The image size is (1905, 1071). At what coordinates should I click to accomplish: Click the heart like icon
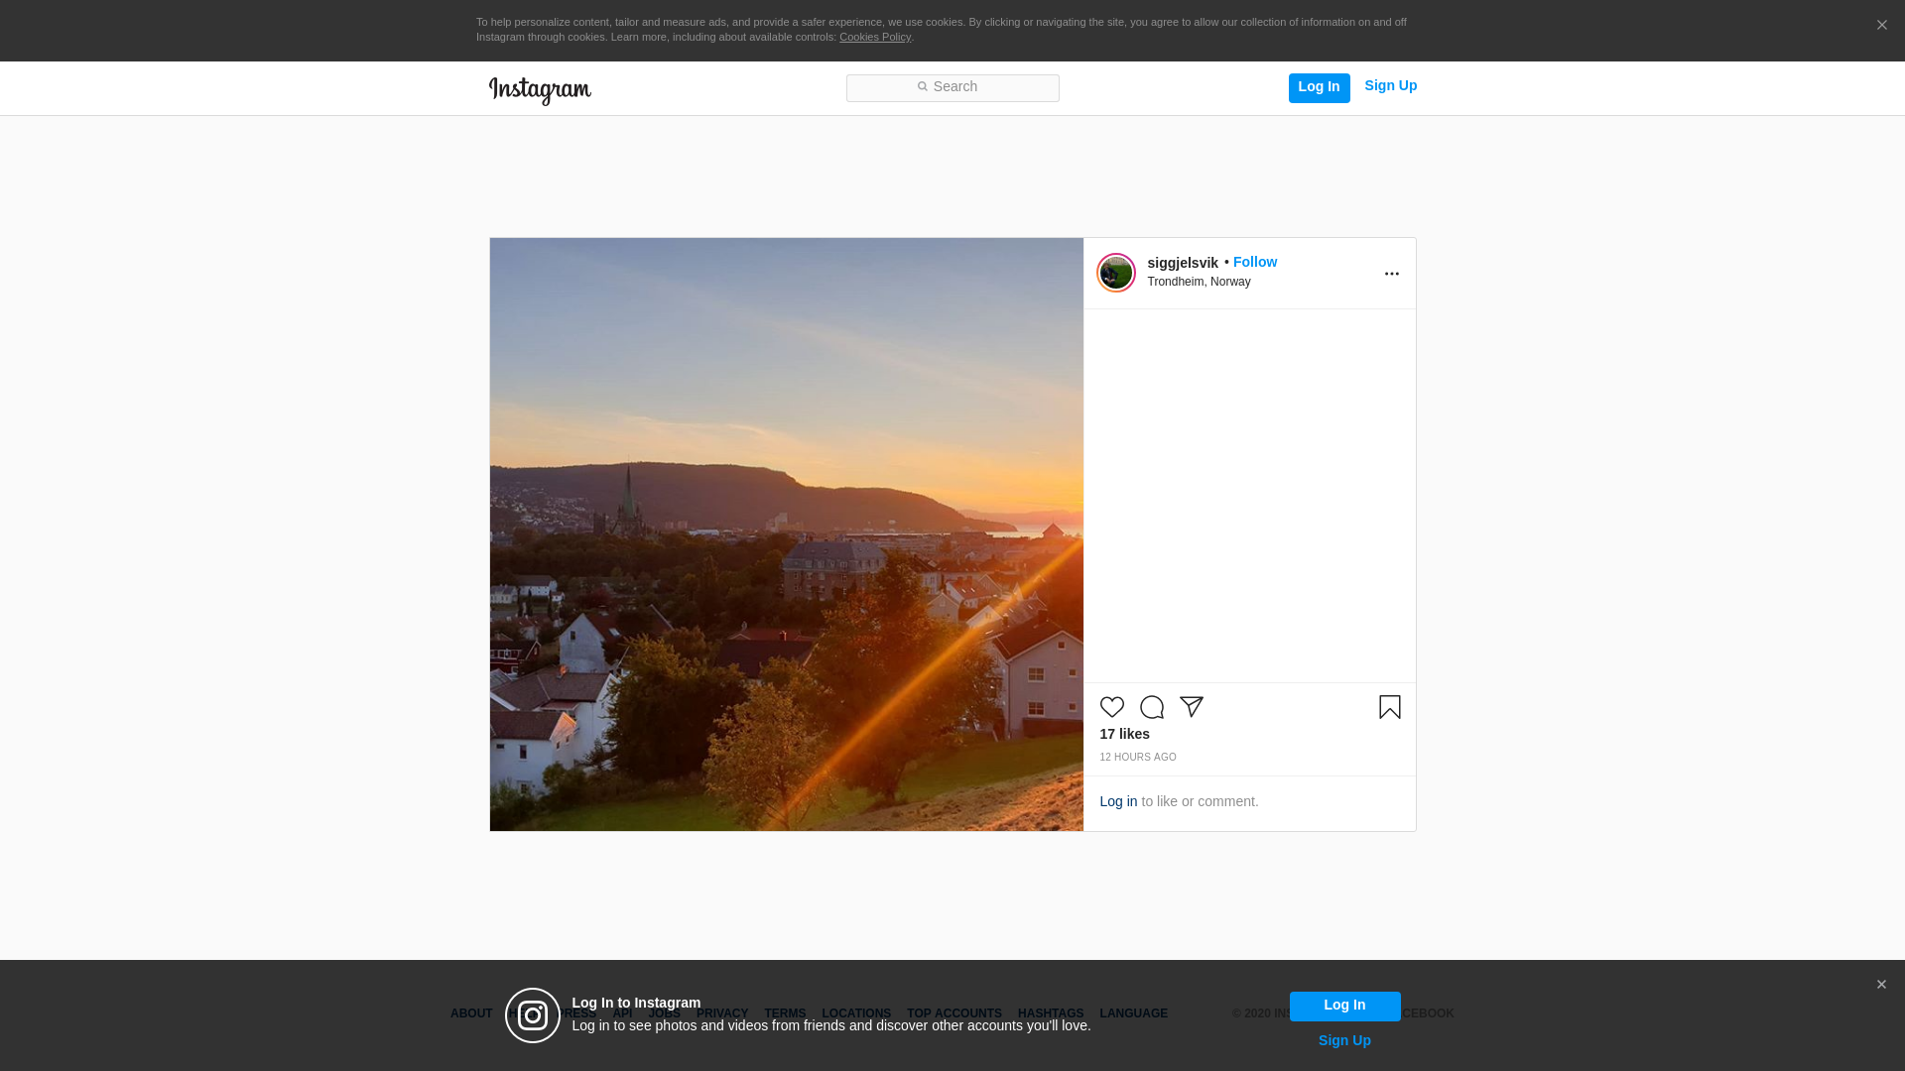click(x=1111, y=707)
